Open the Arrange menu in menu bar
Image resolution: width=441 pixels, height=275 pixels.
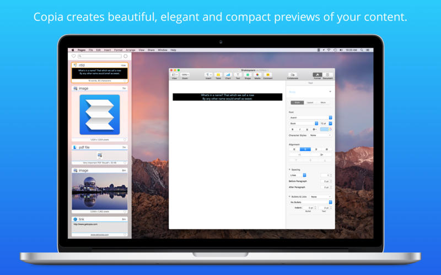(130, 50)
